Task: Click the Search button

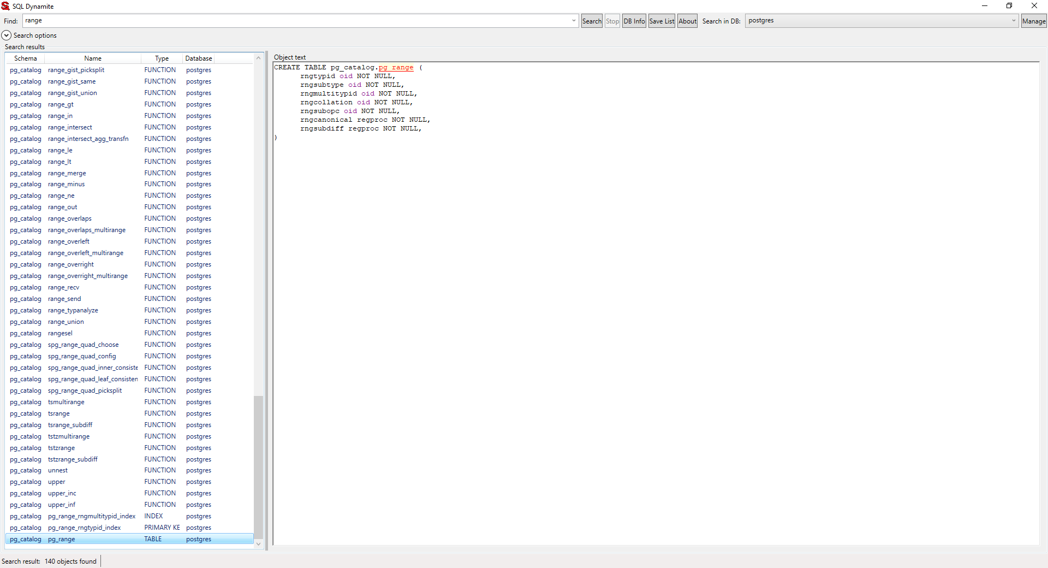Action: [592, 21]
